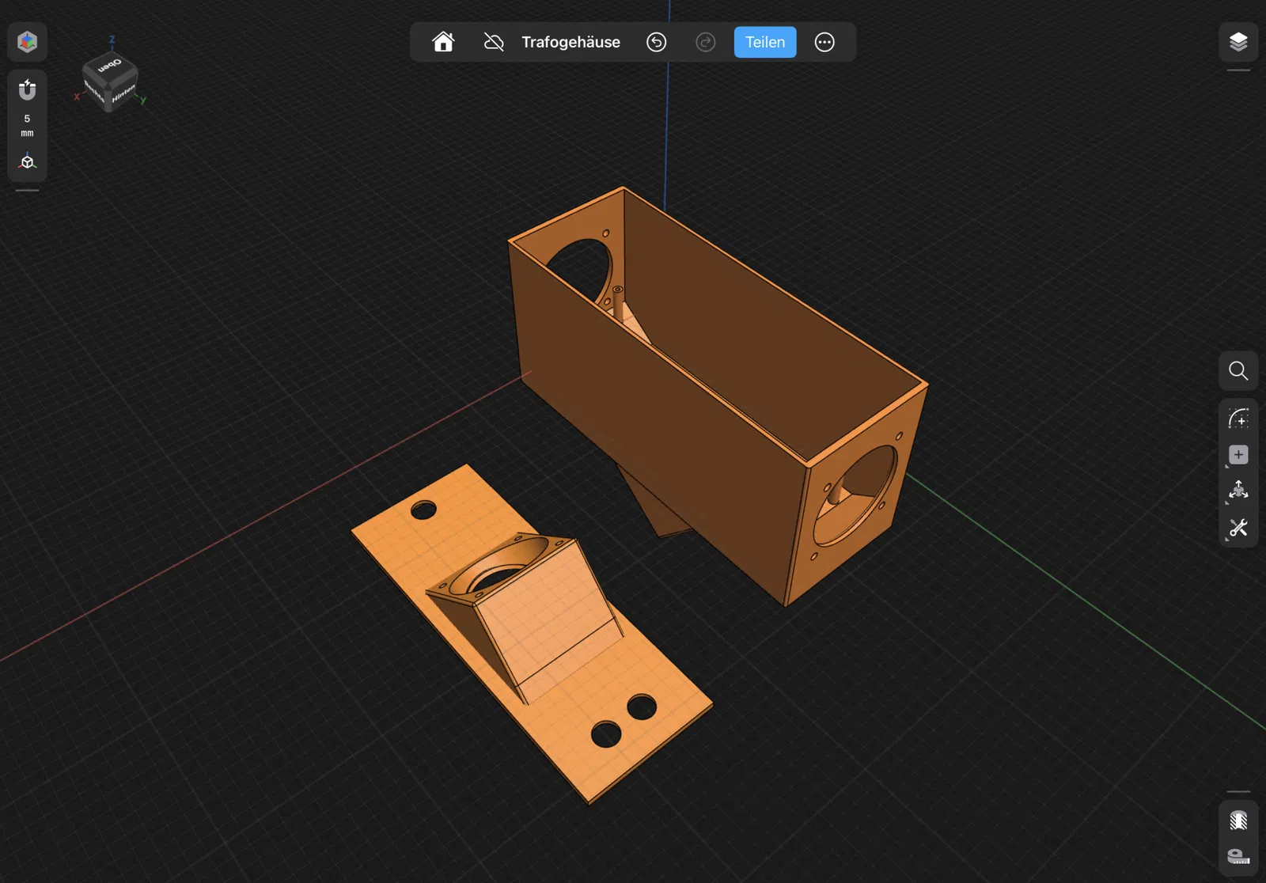
Task: Open the wrench and screwdriver tools menu
Action: [1238, 528]
